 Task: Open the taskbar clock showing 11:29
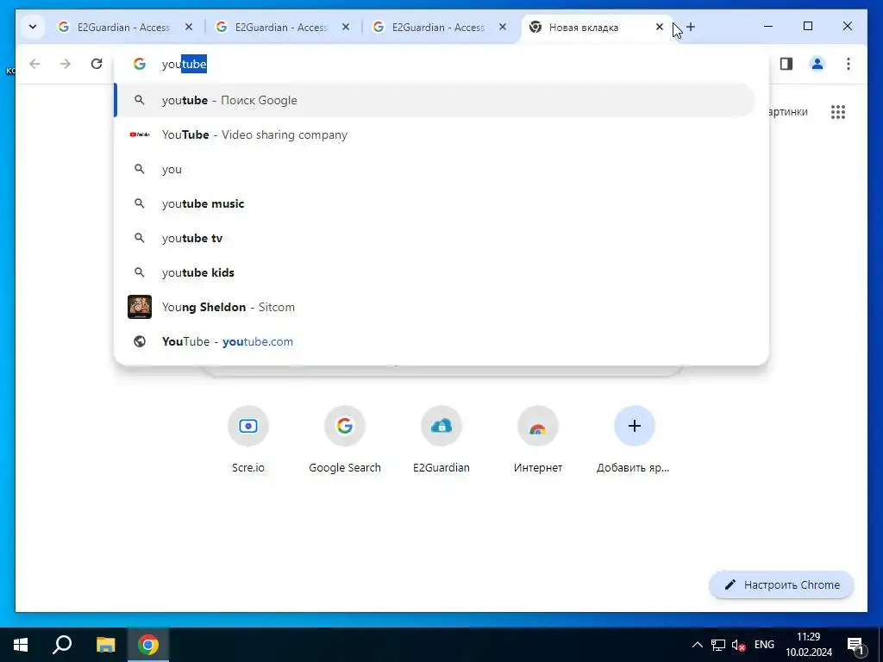pyautogui.click(x=809, y=645)
